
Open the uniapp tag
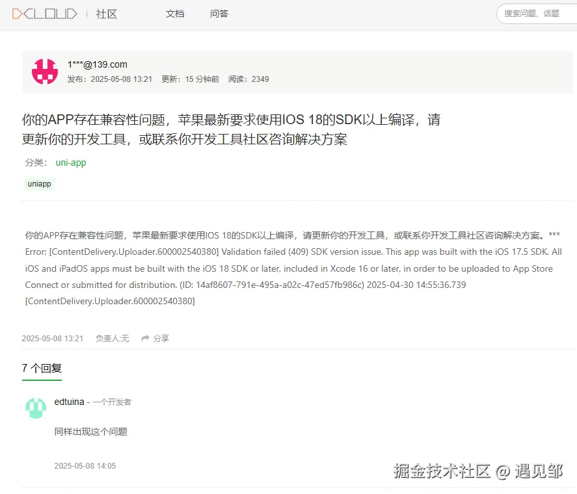tap(40, 183)
